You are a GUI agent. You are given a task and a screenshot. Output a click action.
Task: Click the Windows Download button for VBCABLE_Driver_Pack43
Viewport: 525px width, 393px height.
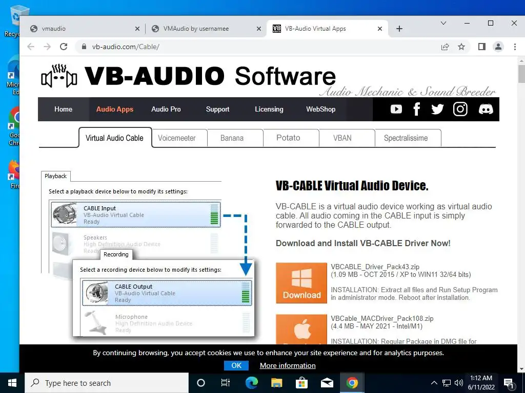click(x=301, y=283)
